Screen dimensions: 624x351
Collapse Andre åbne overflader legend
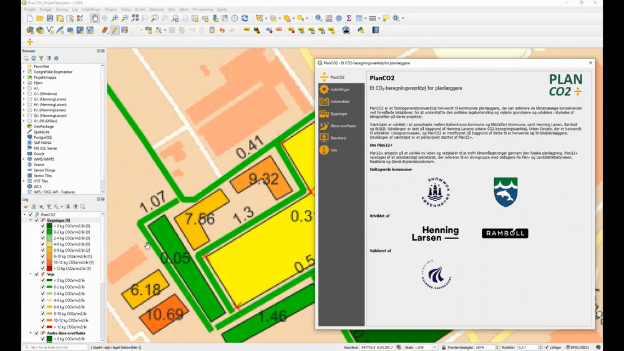pos(31,333)
